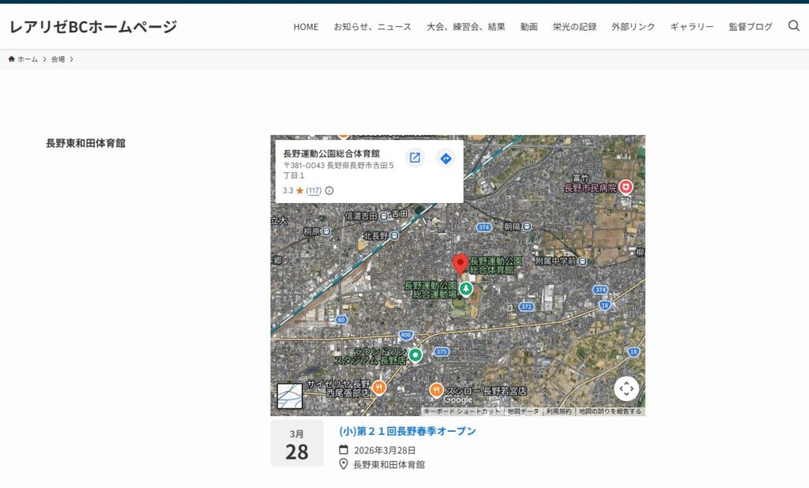
Task: Open the 監督ブログ menu item
Action: click(751, 27)
